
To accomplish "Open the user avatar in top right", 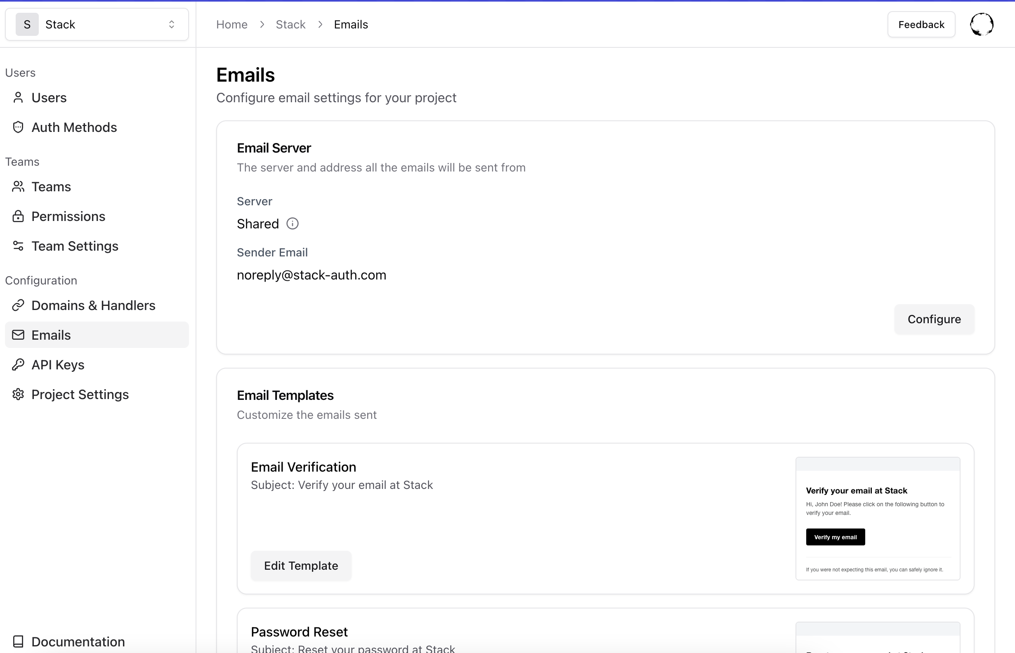I will [x=982, y=25].
